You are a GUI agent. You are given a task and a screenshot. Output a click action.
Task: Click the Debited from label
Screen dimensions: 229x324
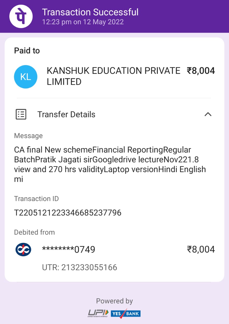pyautogui.click(x=34, y=232)
